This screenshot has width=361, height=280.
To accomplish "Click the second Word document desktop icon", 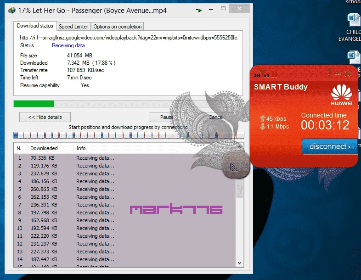I will (x=354, y=57).
